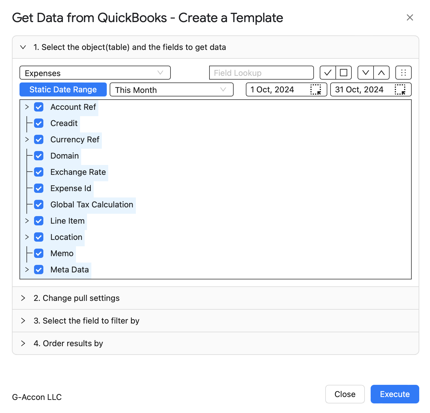Click the Static Date Range button

point(63,89)
